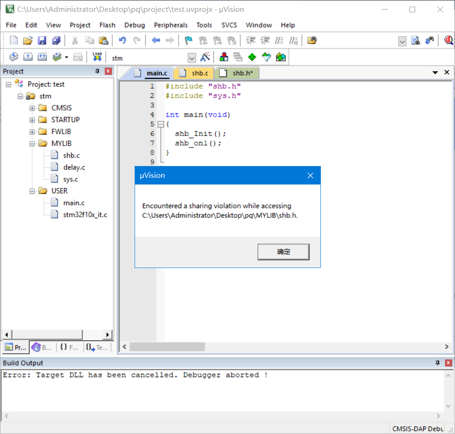Build the target with the Build icon
Viewport: 455px width, 434px height.
pyautogui.click(x=28, y=57)
